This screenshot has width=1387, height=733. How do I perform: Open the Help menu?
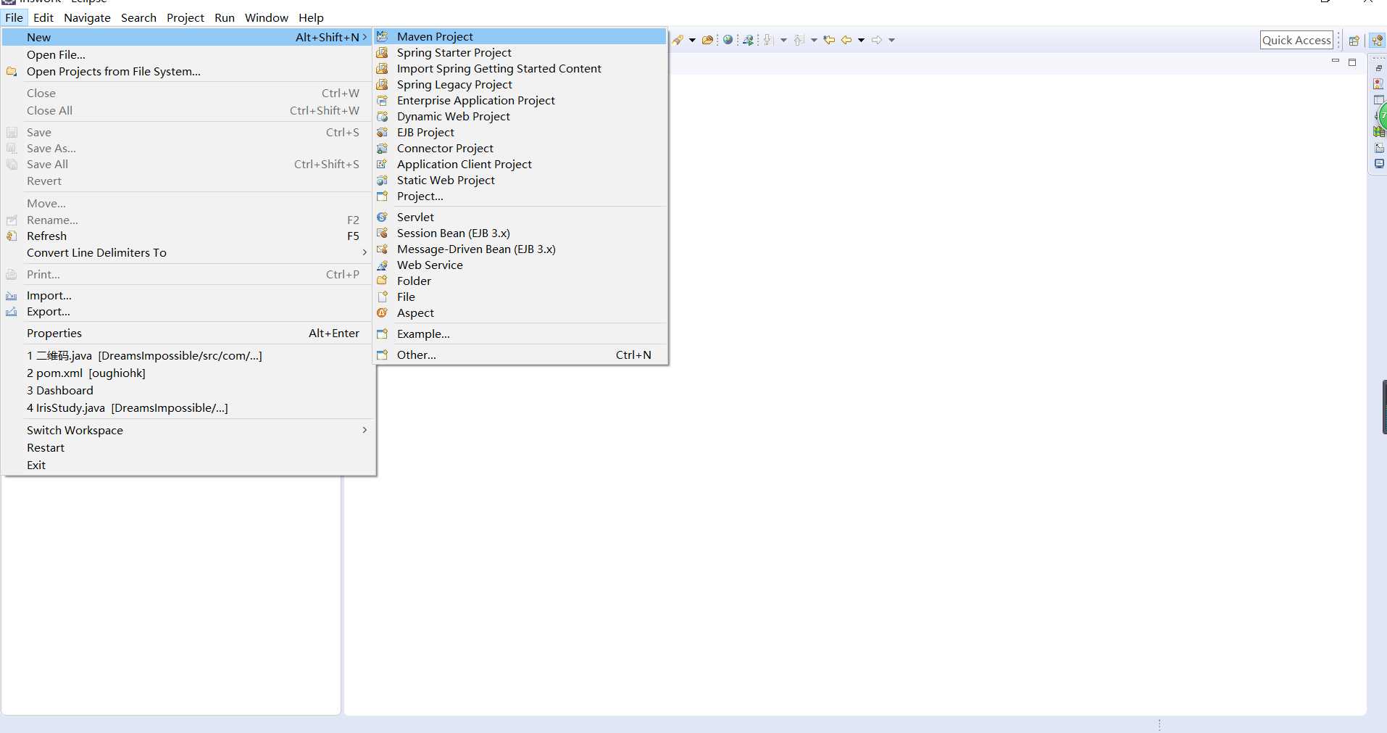point(311,17)
